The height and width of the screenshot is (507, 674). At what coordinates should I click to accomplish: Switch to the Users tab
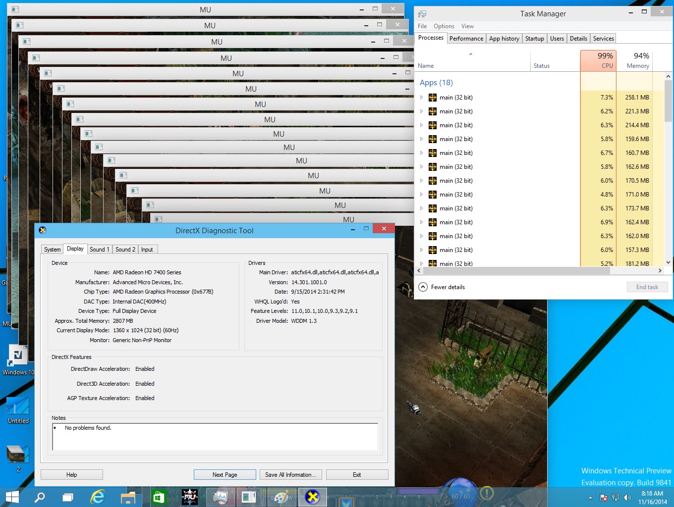[x=557, y=39]
